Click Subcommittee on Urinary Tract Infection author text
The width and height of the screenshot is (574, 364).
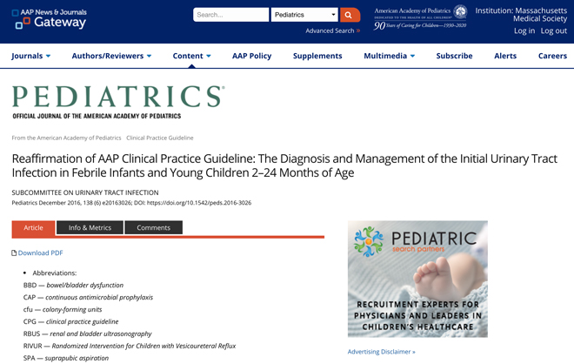pyautogui.click(x=85, y=192)
